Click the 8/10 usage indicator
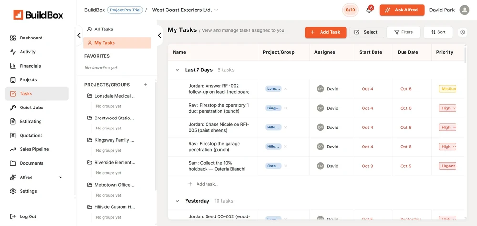 350,10
